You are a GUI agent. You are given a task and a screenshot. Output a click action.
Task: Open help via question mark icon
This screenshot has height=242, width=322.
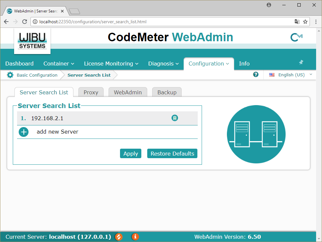(x=256, y=74)
